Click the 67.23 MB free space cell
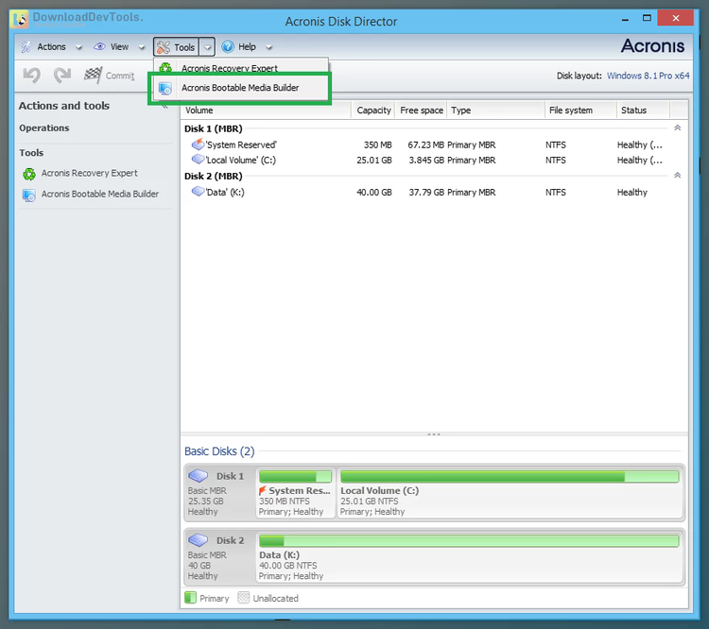This screenshot has height=629, width=709. click(426, 145)
